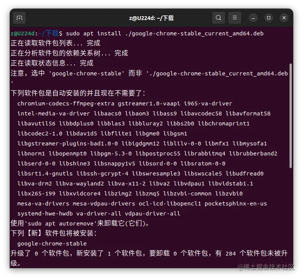Click the new package 'google-chrome-stable'

[52, 244]
